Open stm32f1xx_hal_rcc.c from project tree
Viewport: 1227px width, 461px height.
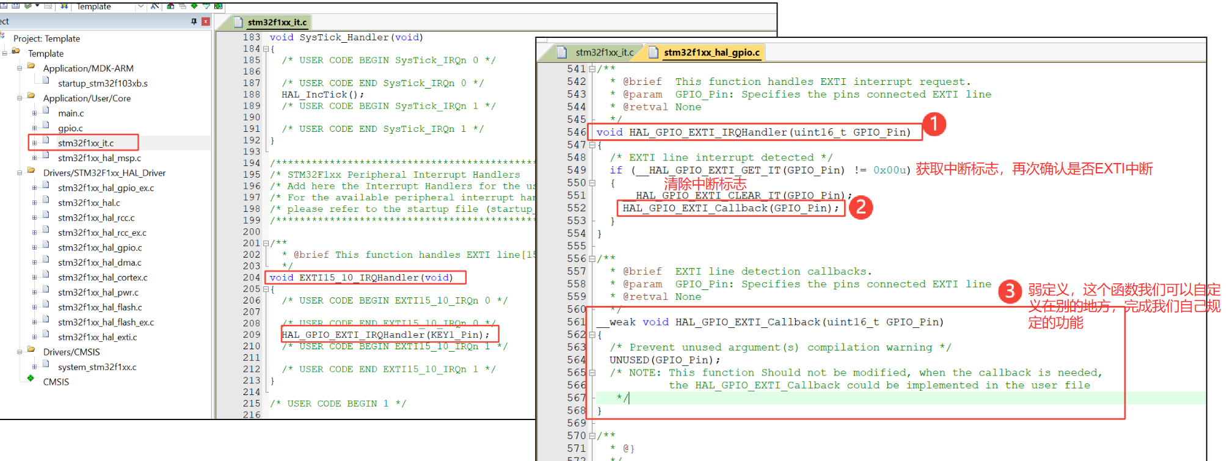(96, 218)
